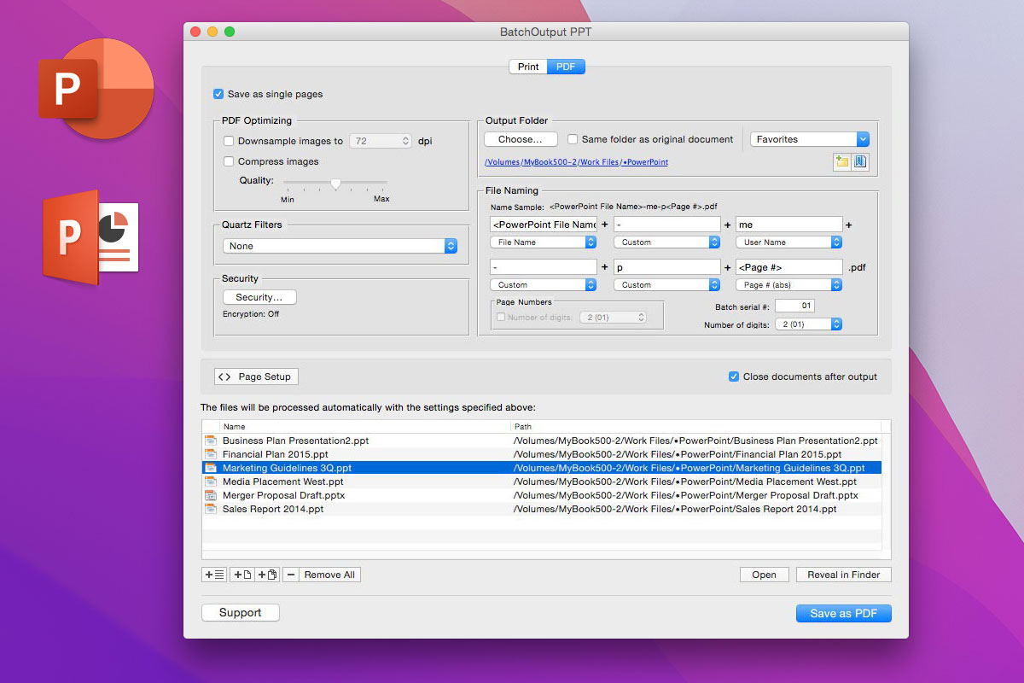The height and width of the screenshot is (683, 1024).
Task: Enable Compress images checkbox
Action: pos(229,161)
